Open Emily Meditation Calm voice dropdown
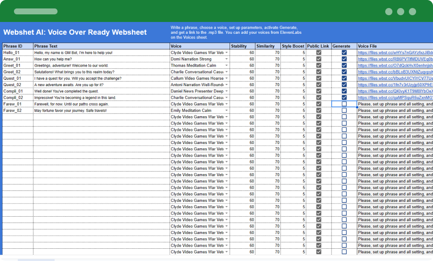Viewport: 433px width, 261px height. pos(227,110)
